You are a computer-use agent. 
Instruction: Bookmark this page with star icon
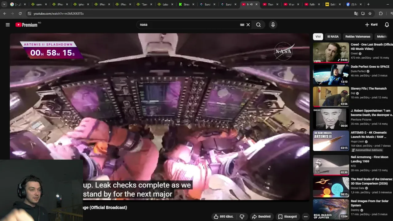370,14
